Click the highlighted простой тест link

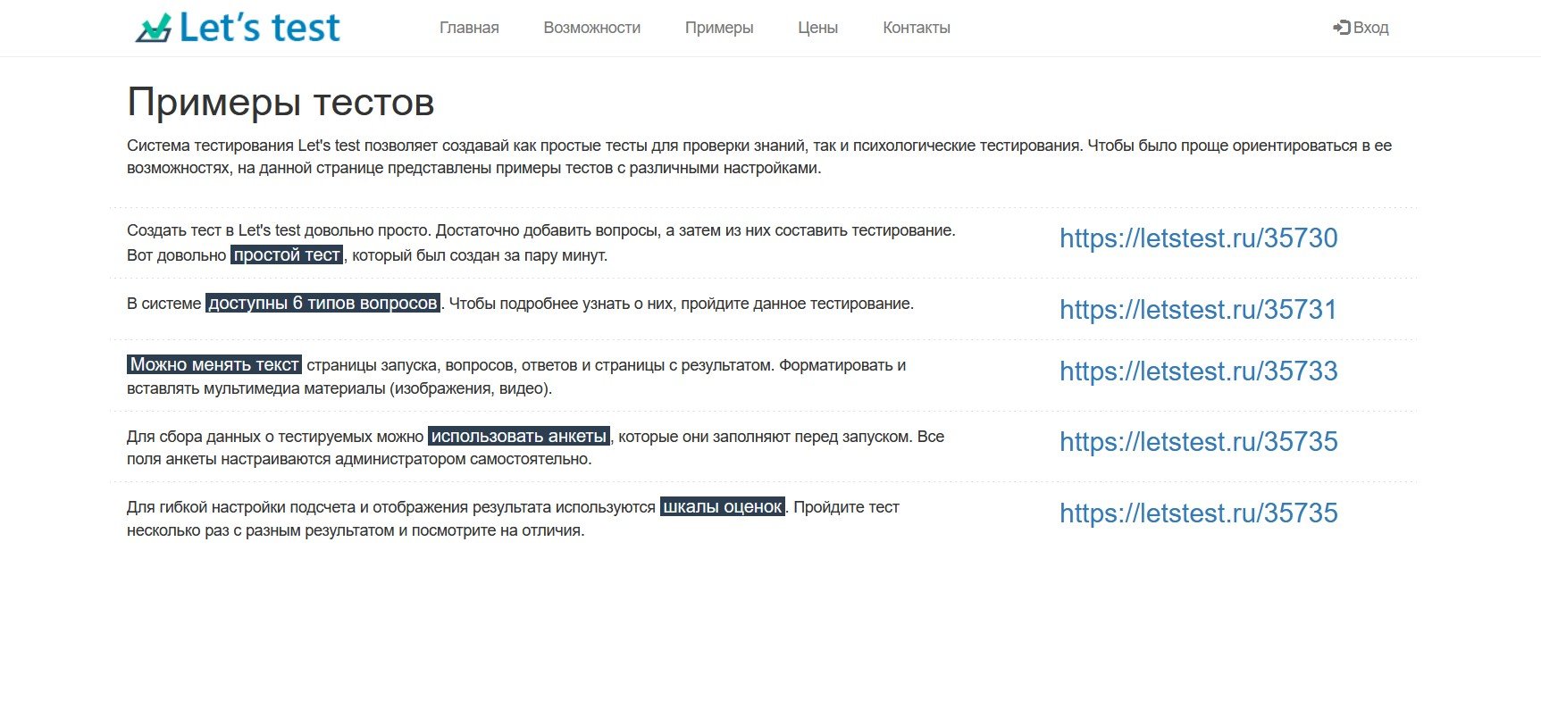tap(287, 255)
